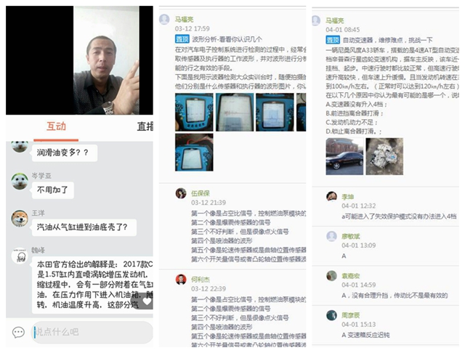Open 袁嘉宏's comment avatar
Screen dimensions: 465x353
pos(331,275)
